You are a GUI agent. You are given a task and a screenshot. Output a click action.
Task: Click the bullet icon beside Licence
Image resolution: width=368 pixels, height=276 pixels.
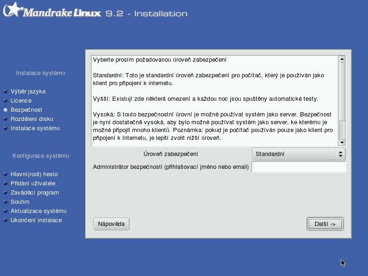point(6,101)
